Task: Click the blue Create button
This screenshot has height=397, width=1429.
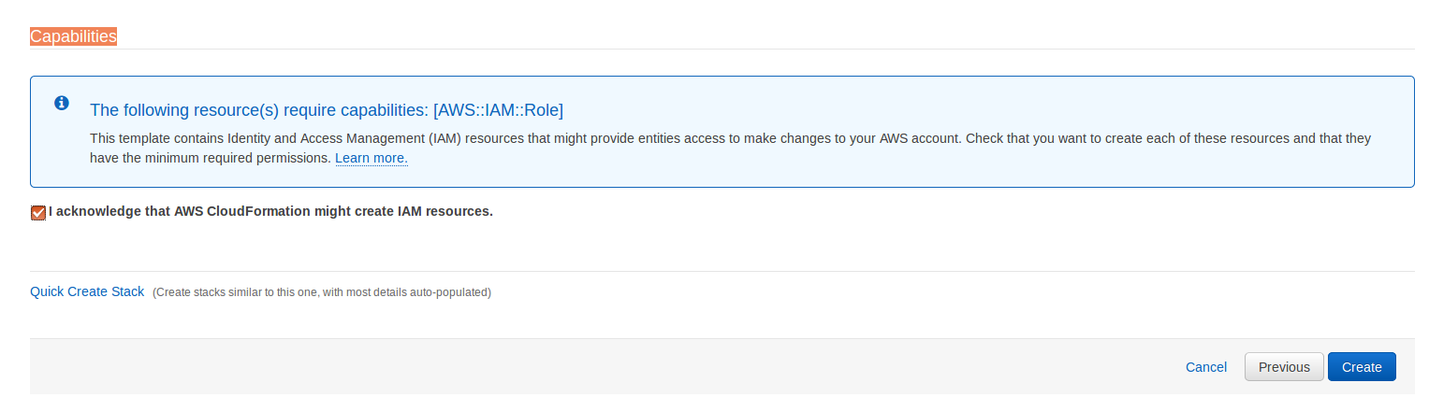Action: pos(1362,367)
